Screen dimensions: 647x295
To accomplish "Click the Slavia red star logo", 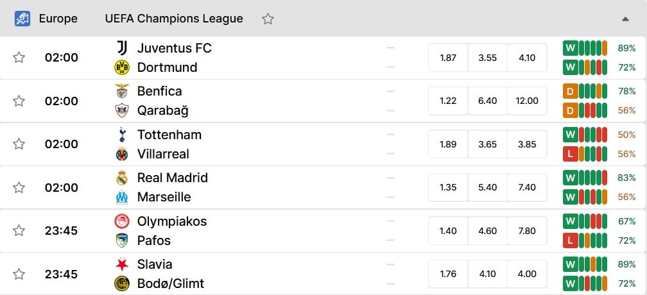I will (x=122, y=264).
